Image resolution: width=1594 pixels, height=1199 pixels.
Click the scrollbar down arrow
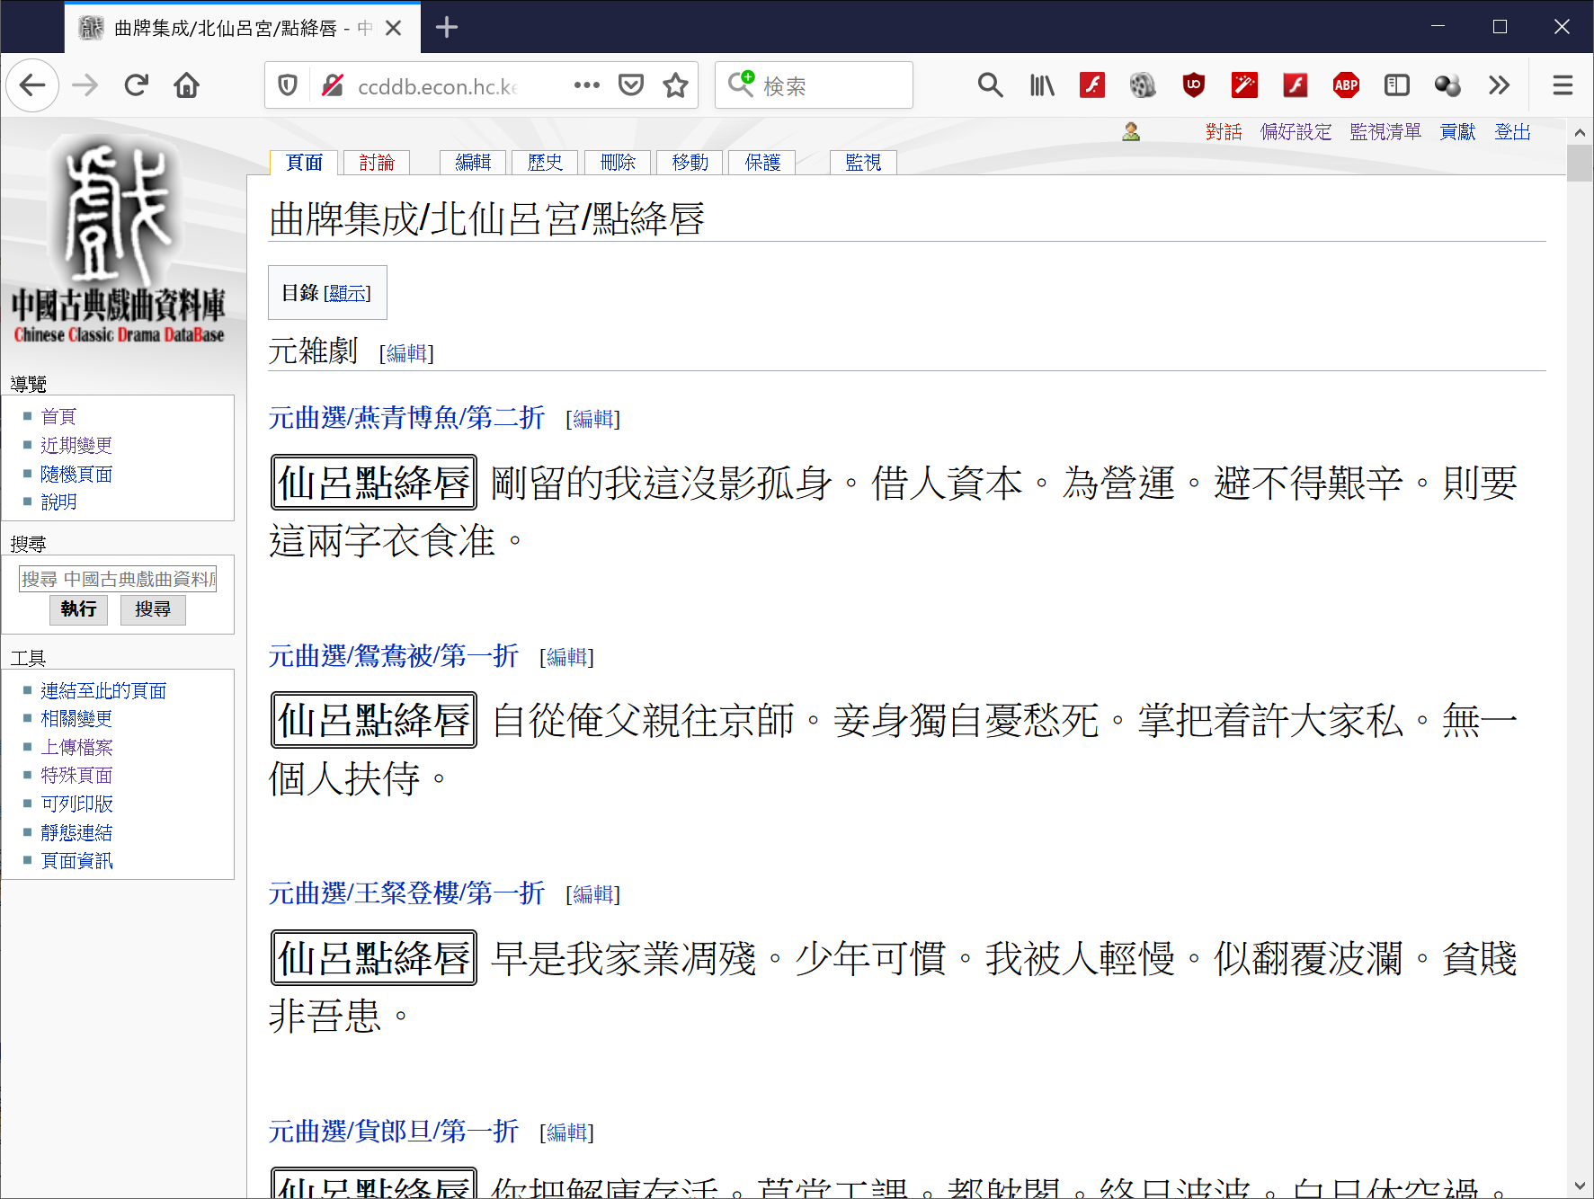[1580, 1186]
